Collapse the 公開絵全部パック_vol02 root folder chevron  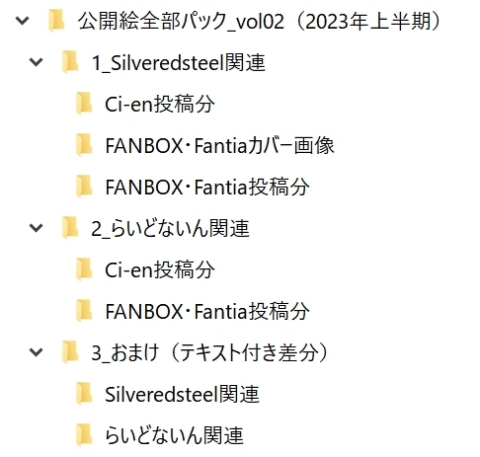23,21
